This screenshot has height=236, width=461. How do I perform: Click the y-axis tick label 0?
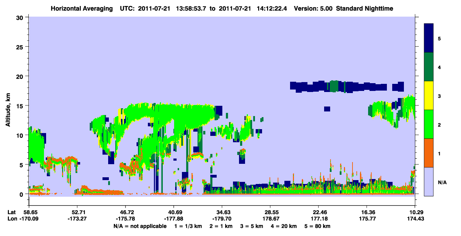coord(22,194)
